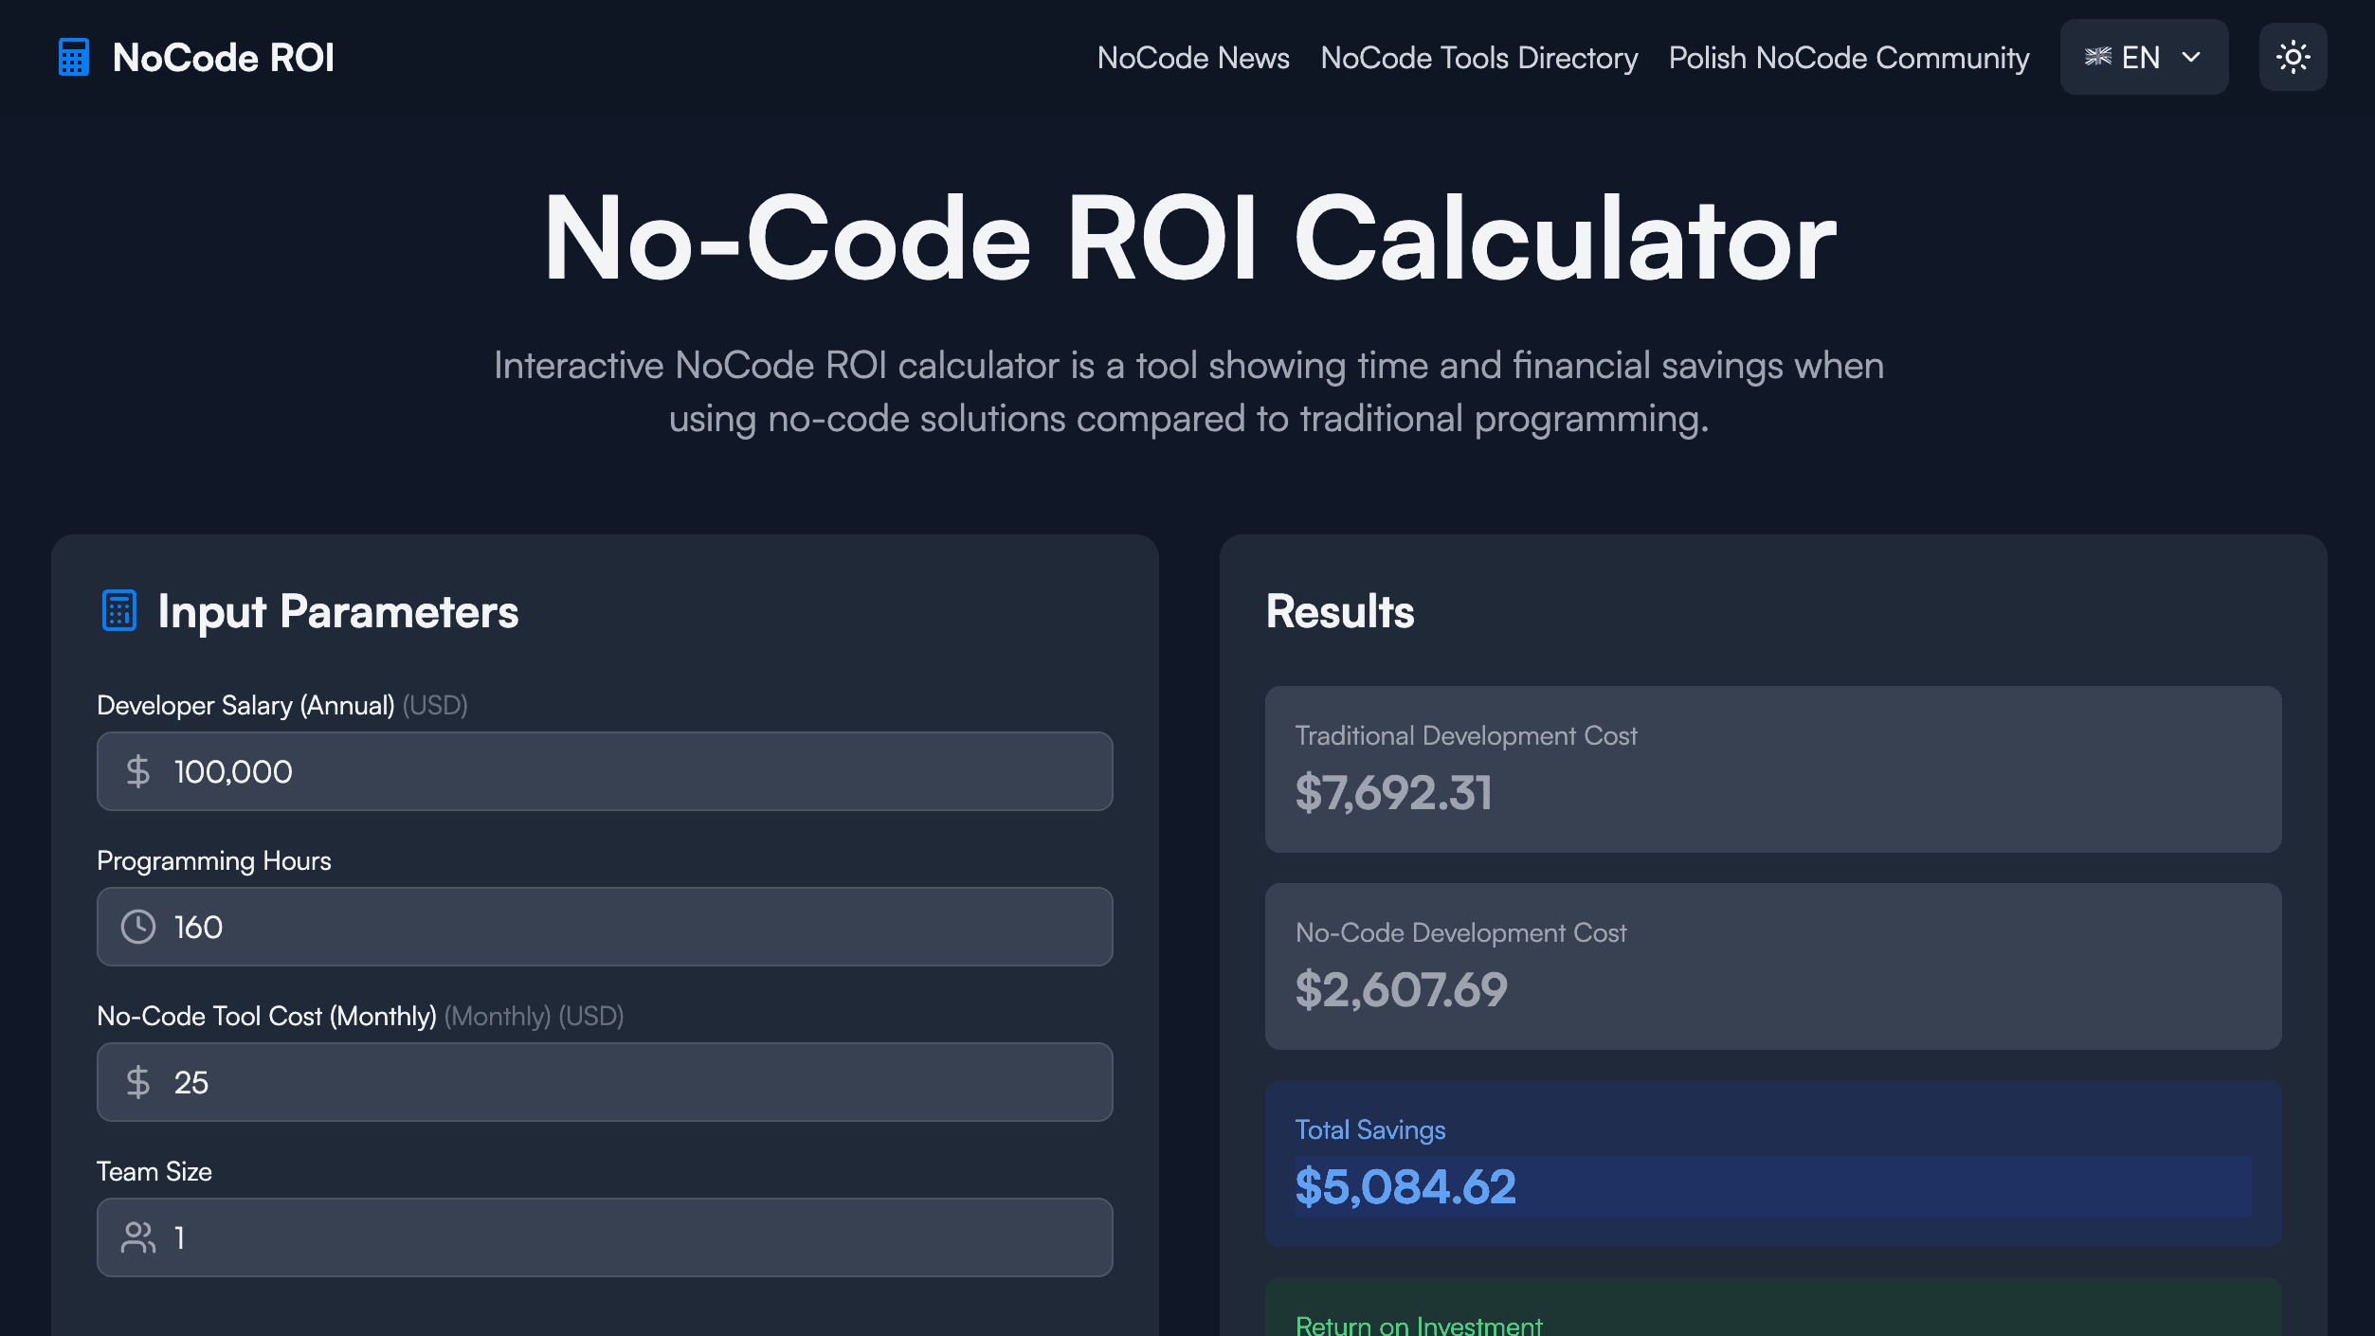Click the $5,084.62 total savings value

(x=1405, y=1187)
